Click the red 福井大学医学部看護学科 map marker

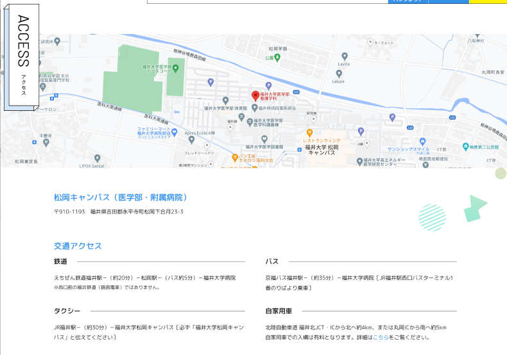255,96
